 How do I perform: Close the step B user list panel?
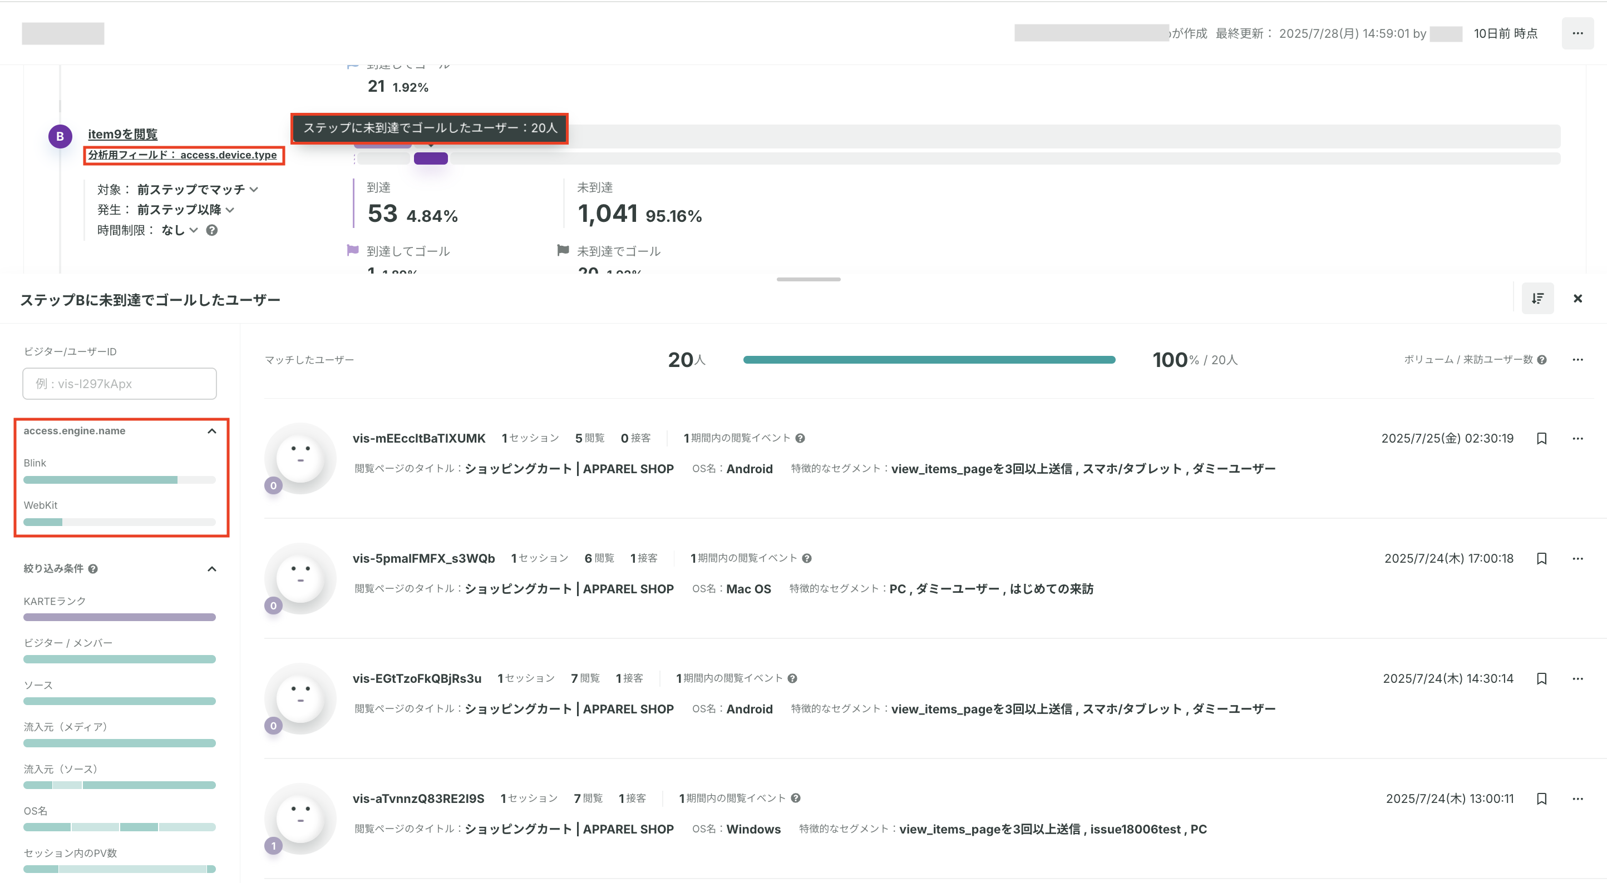(x=1578, y=299)
